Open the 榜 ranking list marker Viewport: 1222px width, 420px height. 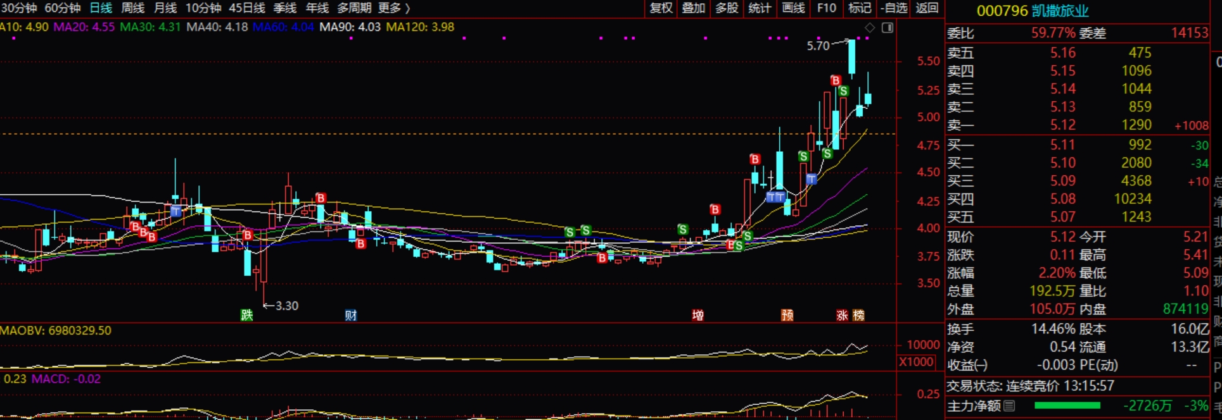tap(858, 315)
